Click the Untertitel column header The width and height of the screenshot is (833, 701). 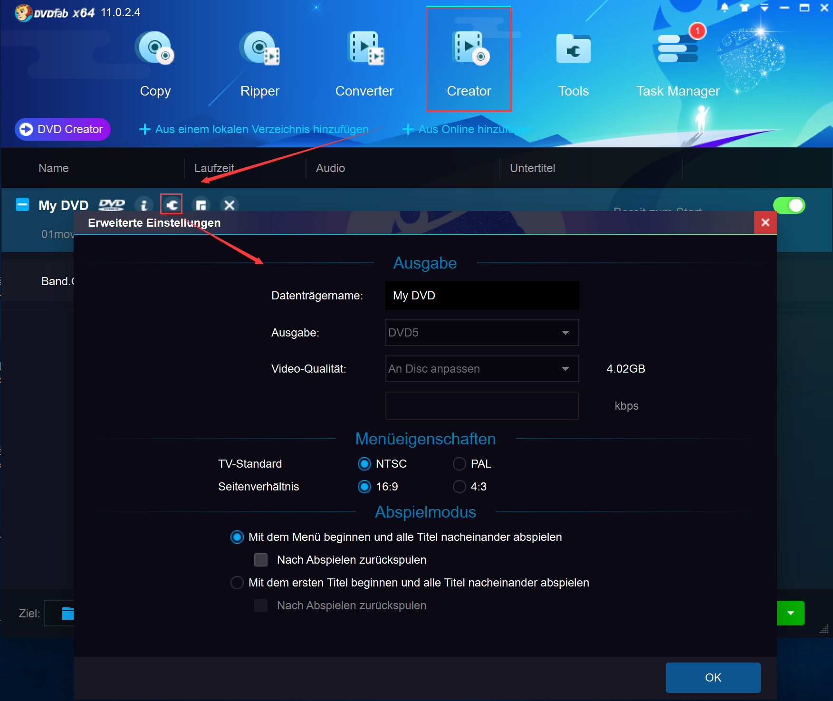(x=532, y=168)
